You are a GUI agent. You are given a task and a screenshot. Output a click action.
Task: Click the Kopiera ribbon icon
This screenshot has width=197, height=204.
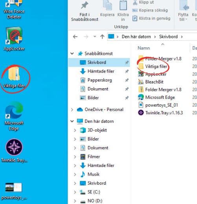(x=107, y=5)
